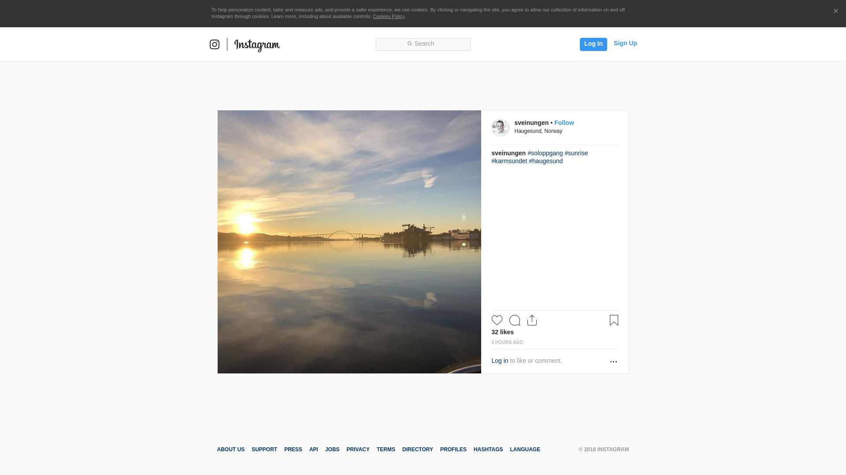Like the post with heart icon
The height and width of the screenshot is (475, 846).
(497, 320)
